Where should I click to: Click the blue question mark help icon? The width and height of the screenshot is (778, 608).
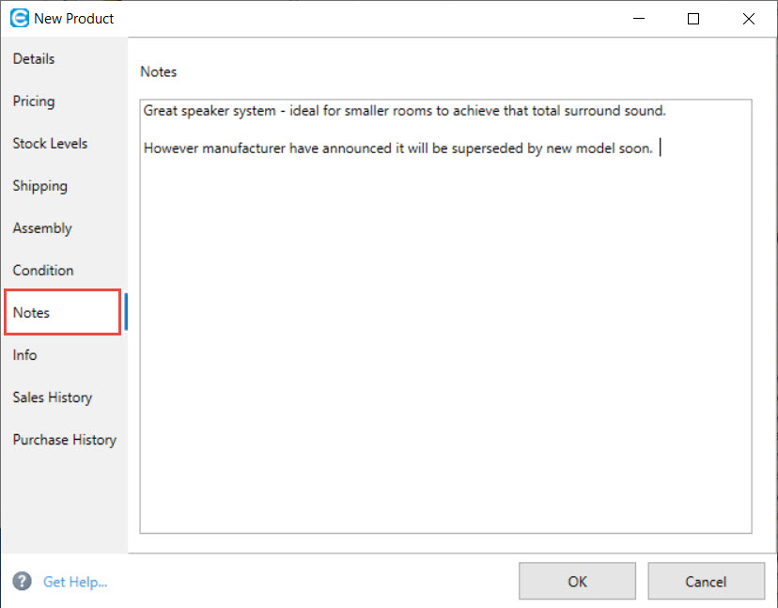pos(23,582)
